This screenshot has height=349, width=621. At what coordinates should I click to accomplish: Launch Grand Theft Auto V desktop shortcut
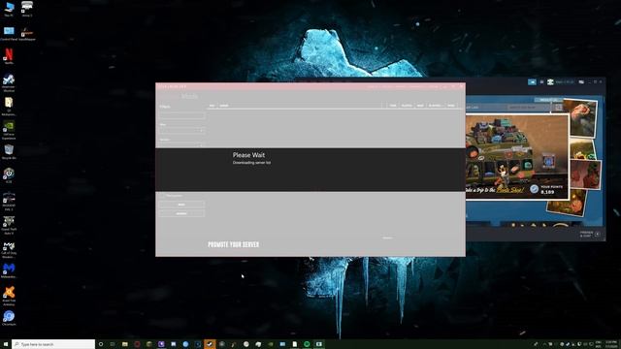(x=9, y=225)
